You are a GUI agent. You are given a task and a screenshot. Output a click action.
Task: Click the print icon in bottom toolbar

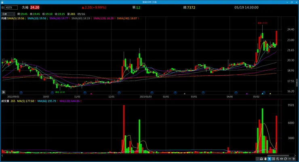click(x=261, y=159)
